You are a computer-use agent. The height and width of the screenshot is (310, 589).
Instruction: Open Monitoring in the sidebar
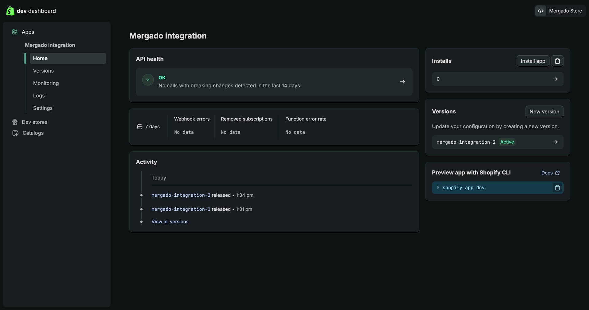[x=46, y=83]
